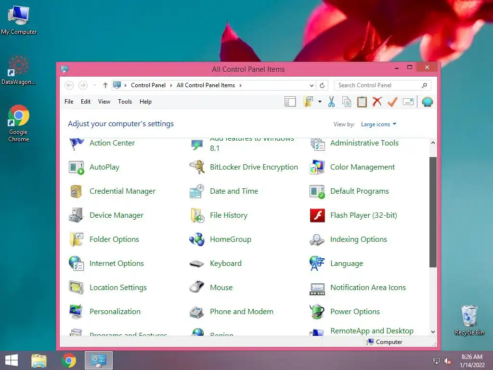
Task: Click the Paste clipboard toolbar icon
Action: (x=362, y=102)
